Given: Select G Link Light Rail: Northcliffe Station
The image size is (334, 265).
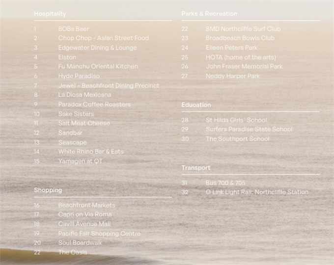Looking at the screenshot, I should [x=257, y=192].
